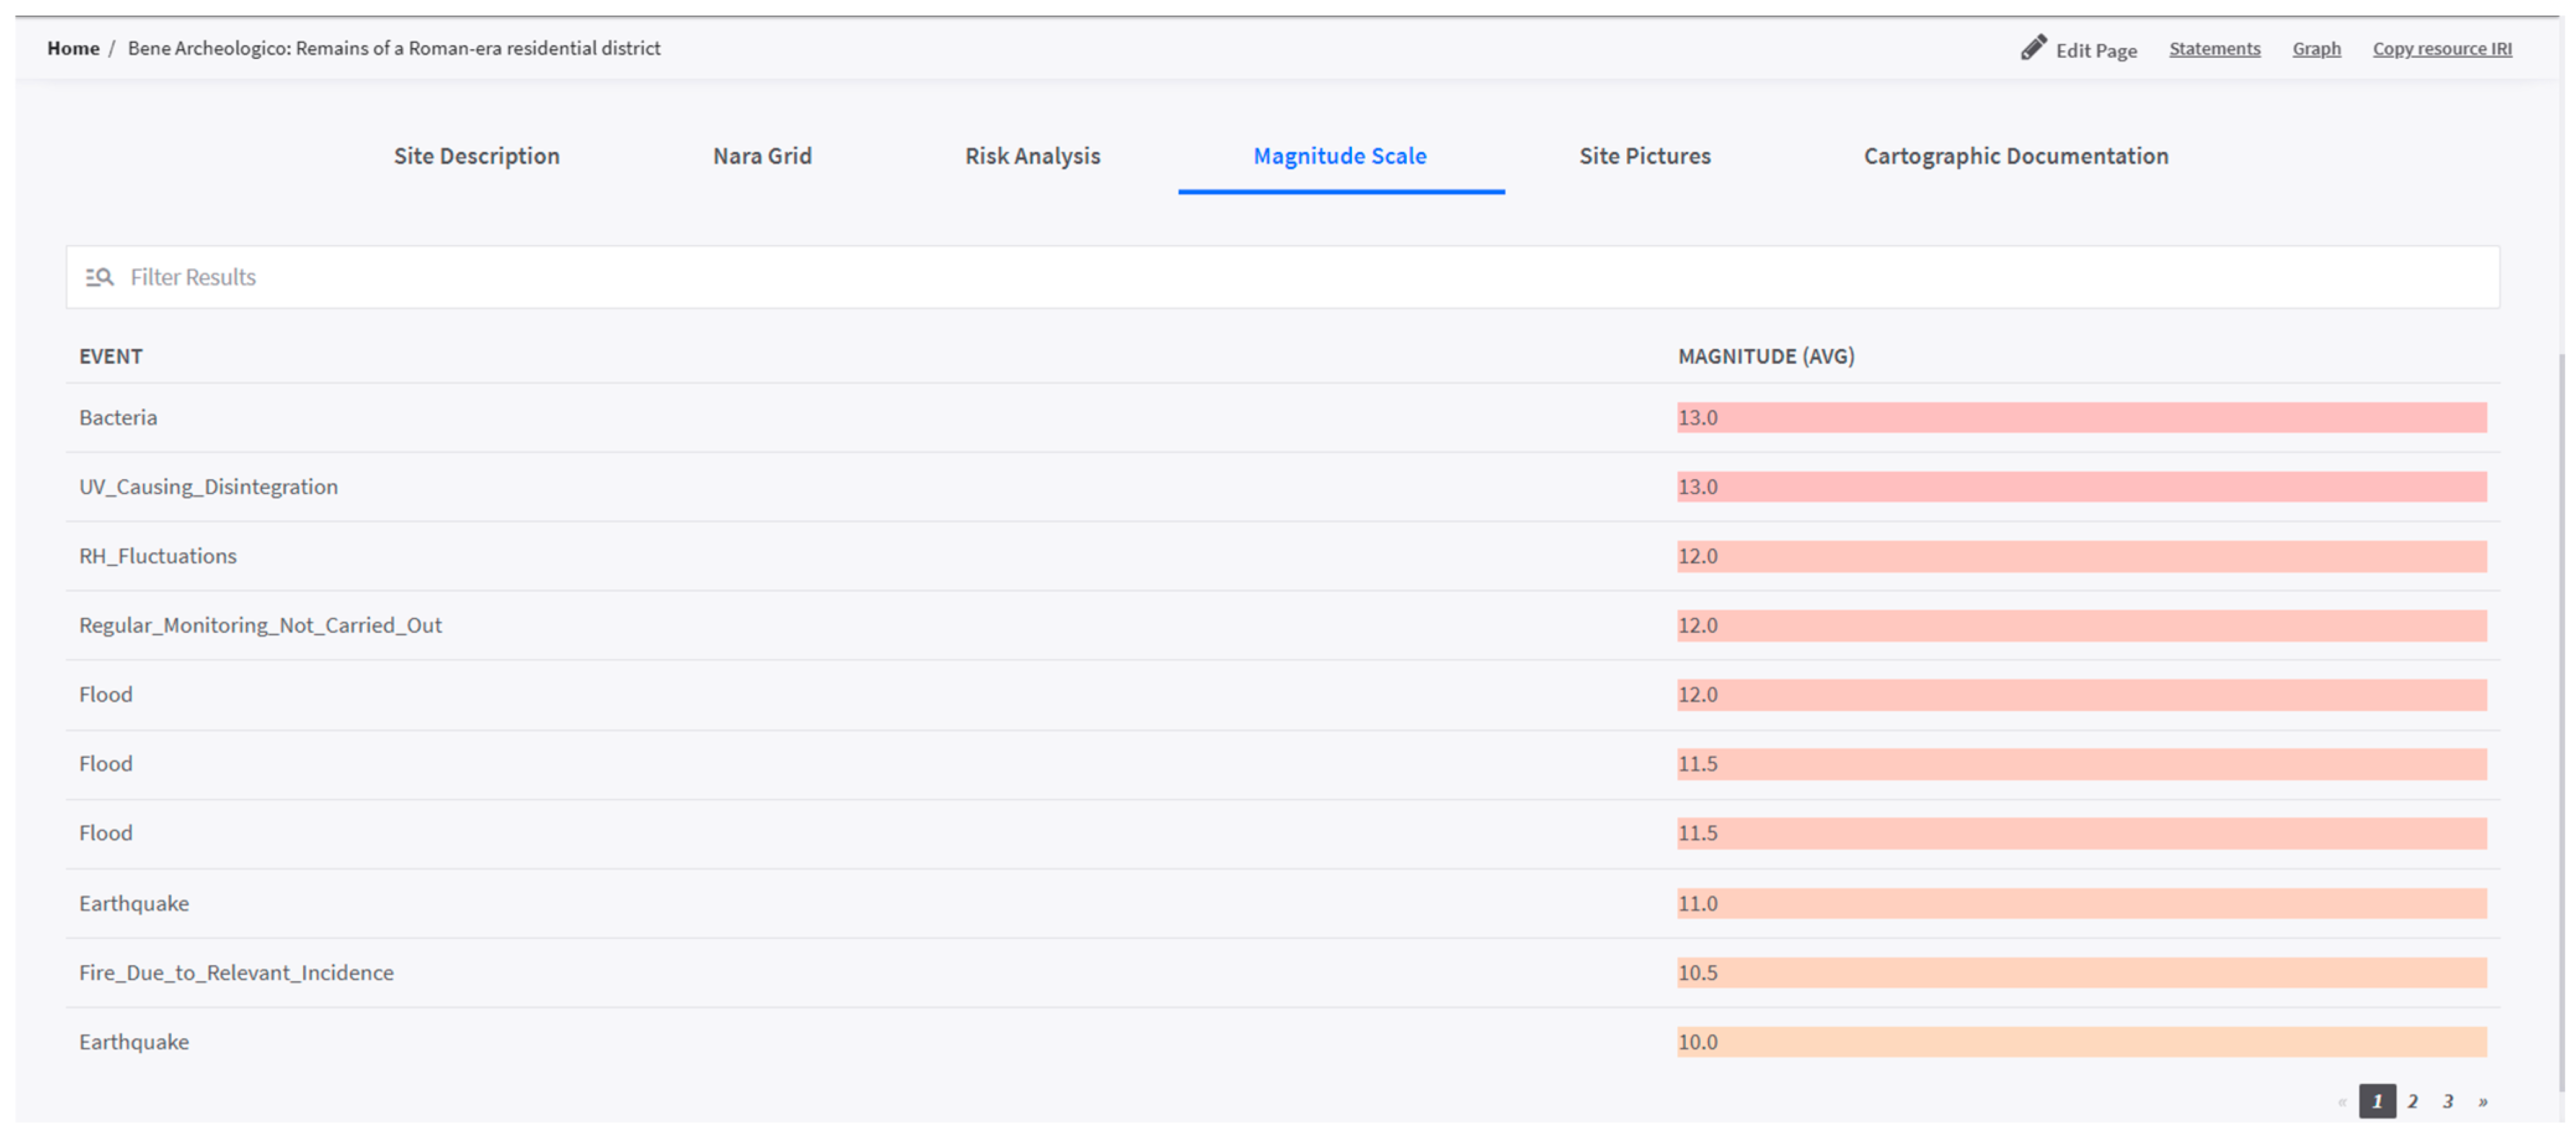The height and width of the screenshot is (1137, 2576).
Task: Select the Site Pictures tab
Action: click(x=1644, y=156)
